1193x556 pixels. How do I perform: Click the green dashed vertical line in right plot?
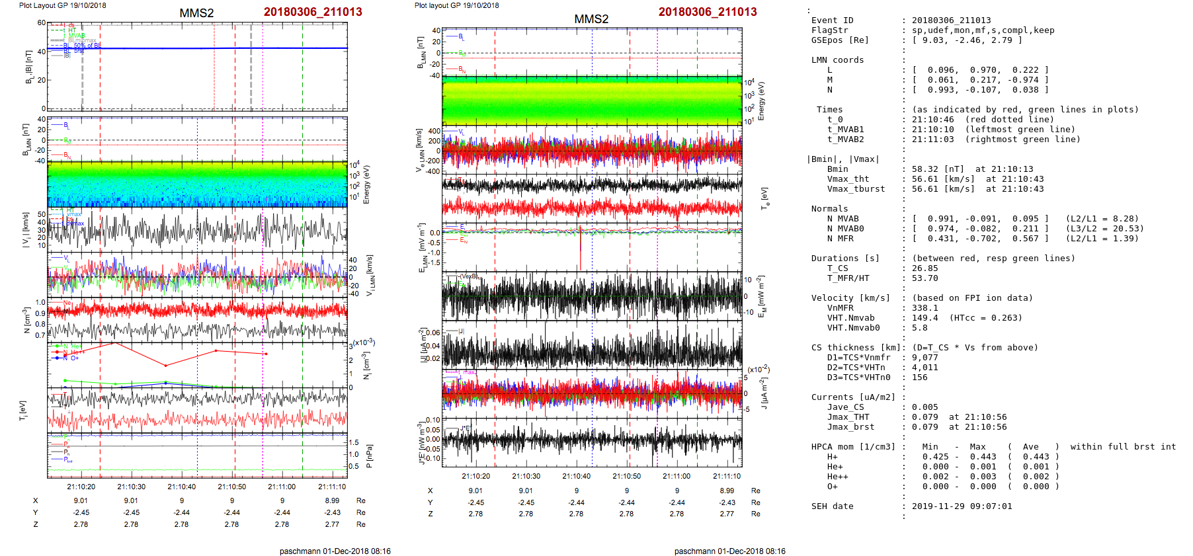coord(697,248)
